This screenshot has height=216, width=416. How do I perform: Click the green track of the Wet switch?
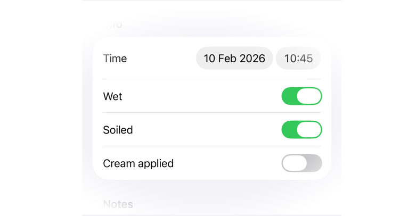pos(289,96)
